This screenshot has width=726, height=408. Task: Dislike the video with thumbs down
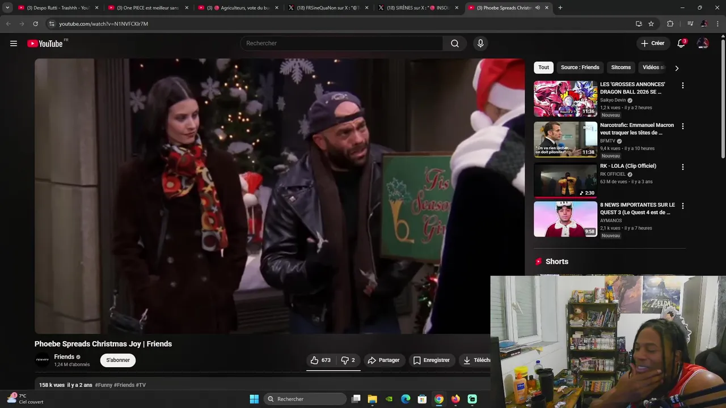click(348, 360)
